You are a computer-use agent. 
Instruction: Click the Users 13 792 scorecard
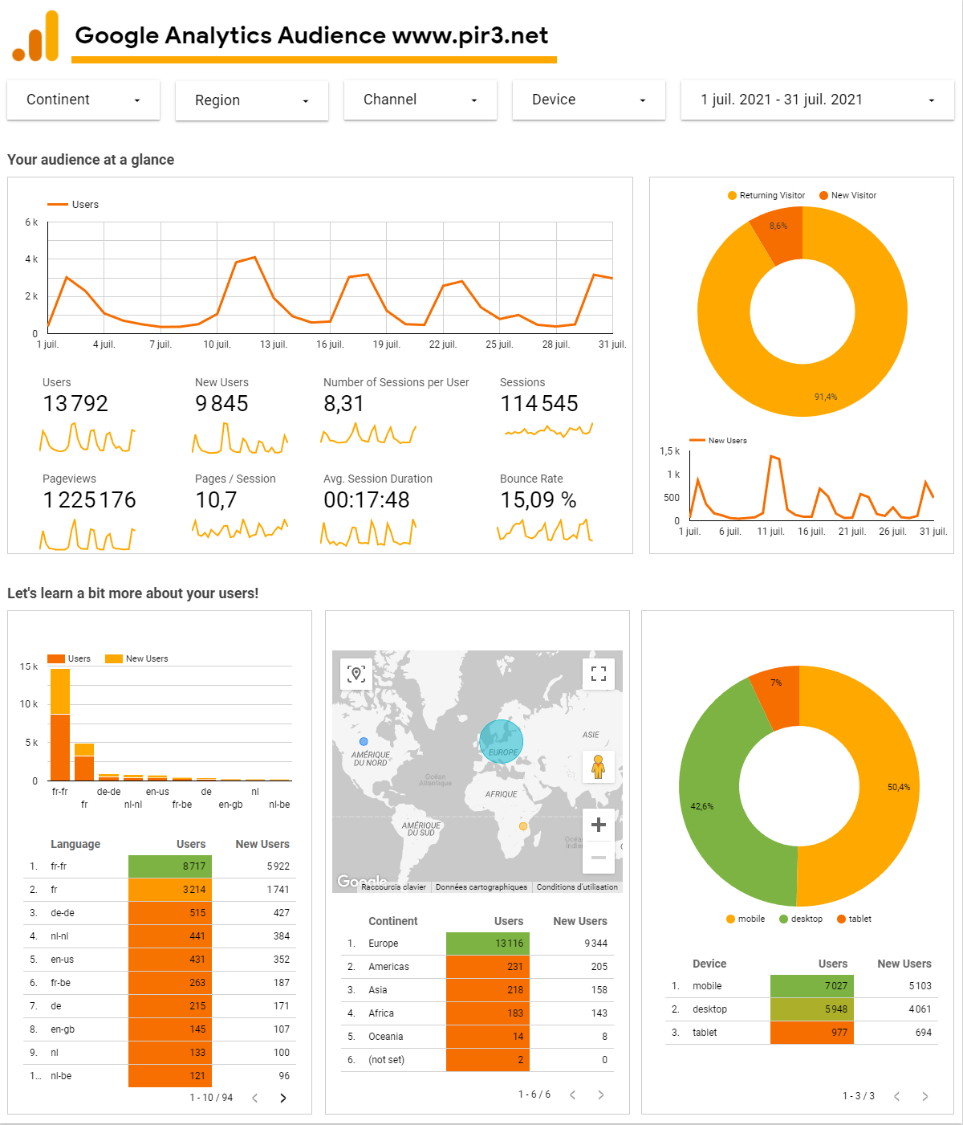[87, 414]
